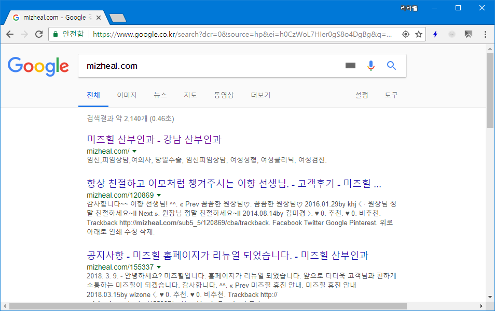
Task: Open result 공지사항 - 미즈힐 홈페이지가 리뉴얼 되었습니다
Action: (228, 255)
